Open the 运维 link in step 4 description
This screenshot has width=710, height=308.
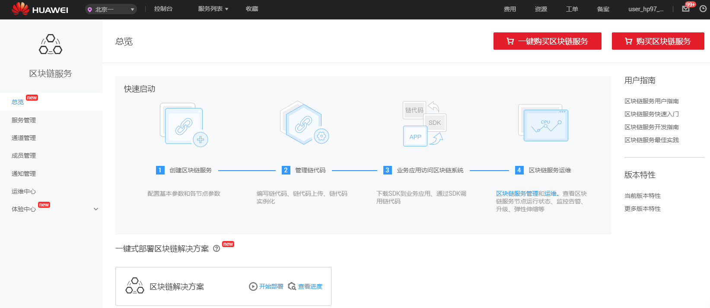coord(551,194)
